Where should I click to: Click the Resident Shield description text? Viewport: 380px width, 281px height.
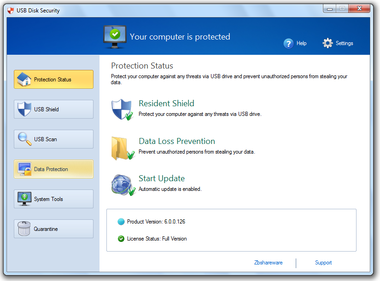[x=200, y=114]
